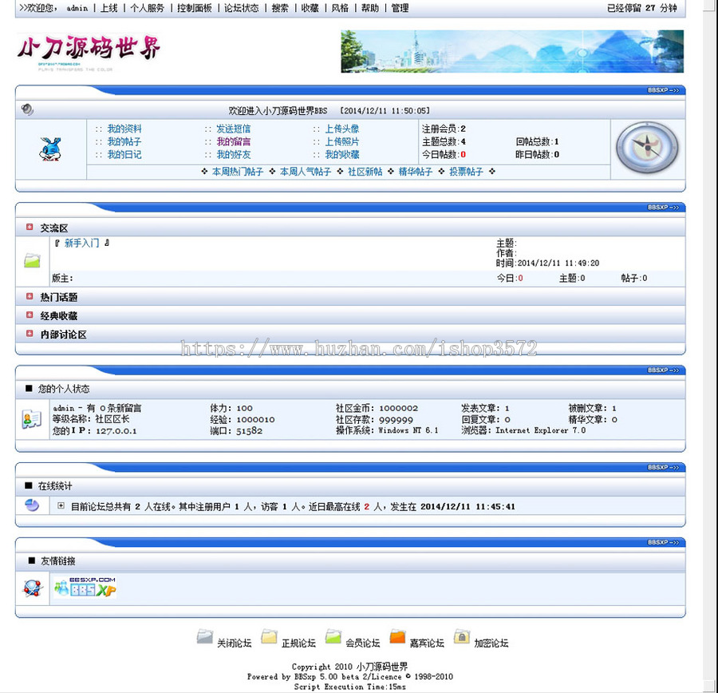This screenshot has height=693, width=718.
Task: Click the member forum green folder icon
Action: [333, 637]
